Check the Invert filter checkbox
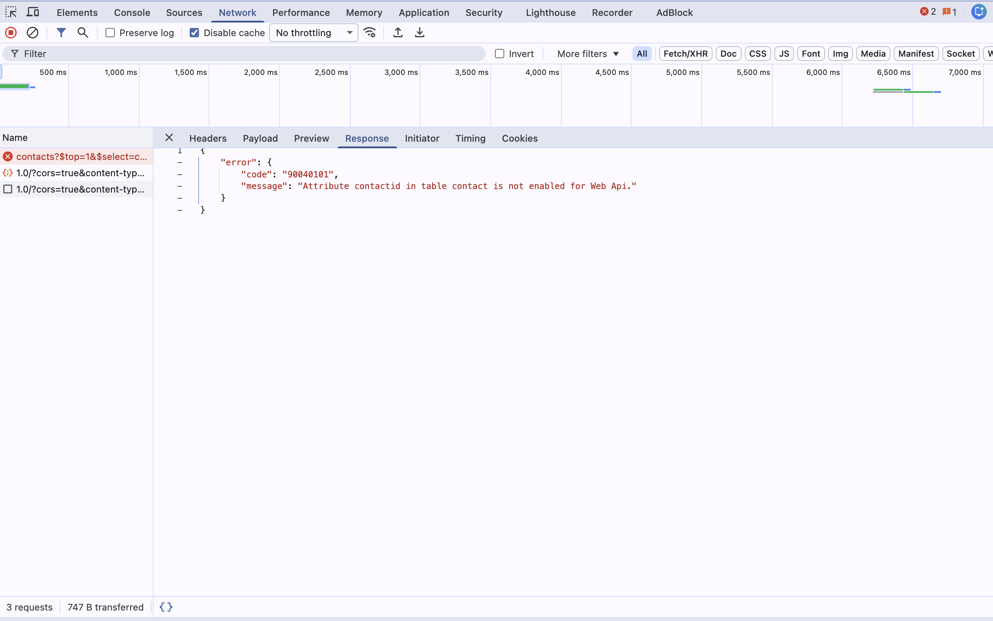 499,54
